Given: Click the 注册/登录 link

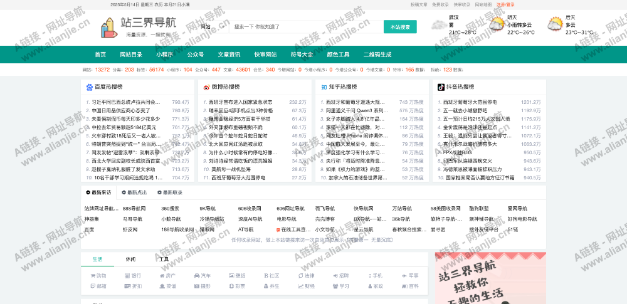Looking at the screenshot, I should pos(505,5).
